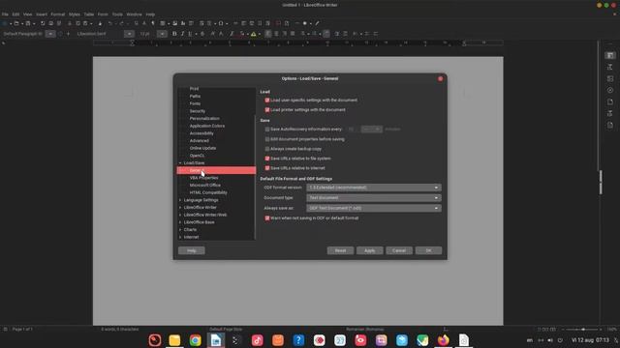Open the Tools menu
The height and width of the screenshot is (348, 620).
[117, 14]
